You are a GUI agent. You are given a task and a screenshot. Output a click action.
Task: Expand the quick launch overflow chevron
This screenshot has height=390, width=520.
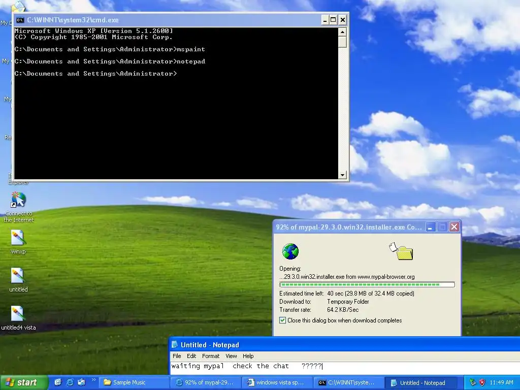93,380
